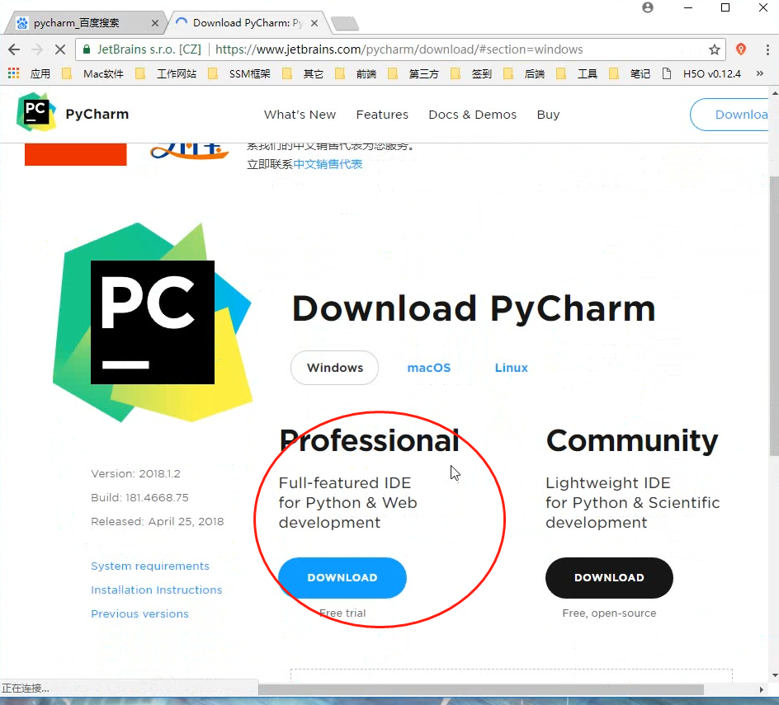
Task: Click the Community heading
Action: 632,439
